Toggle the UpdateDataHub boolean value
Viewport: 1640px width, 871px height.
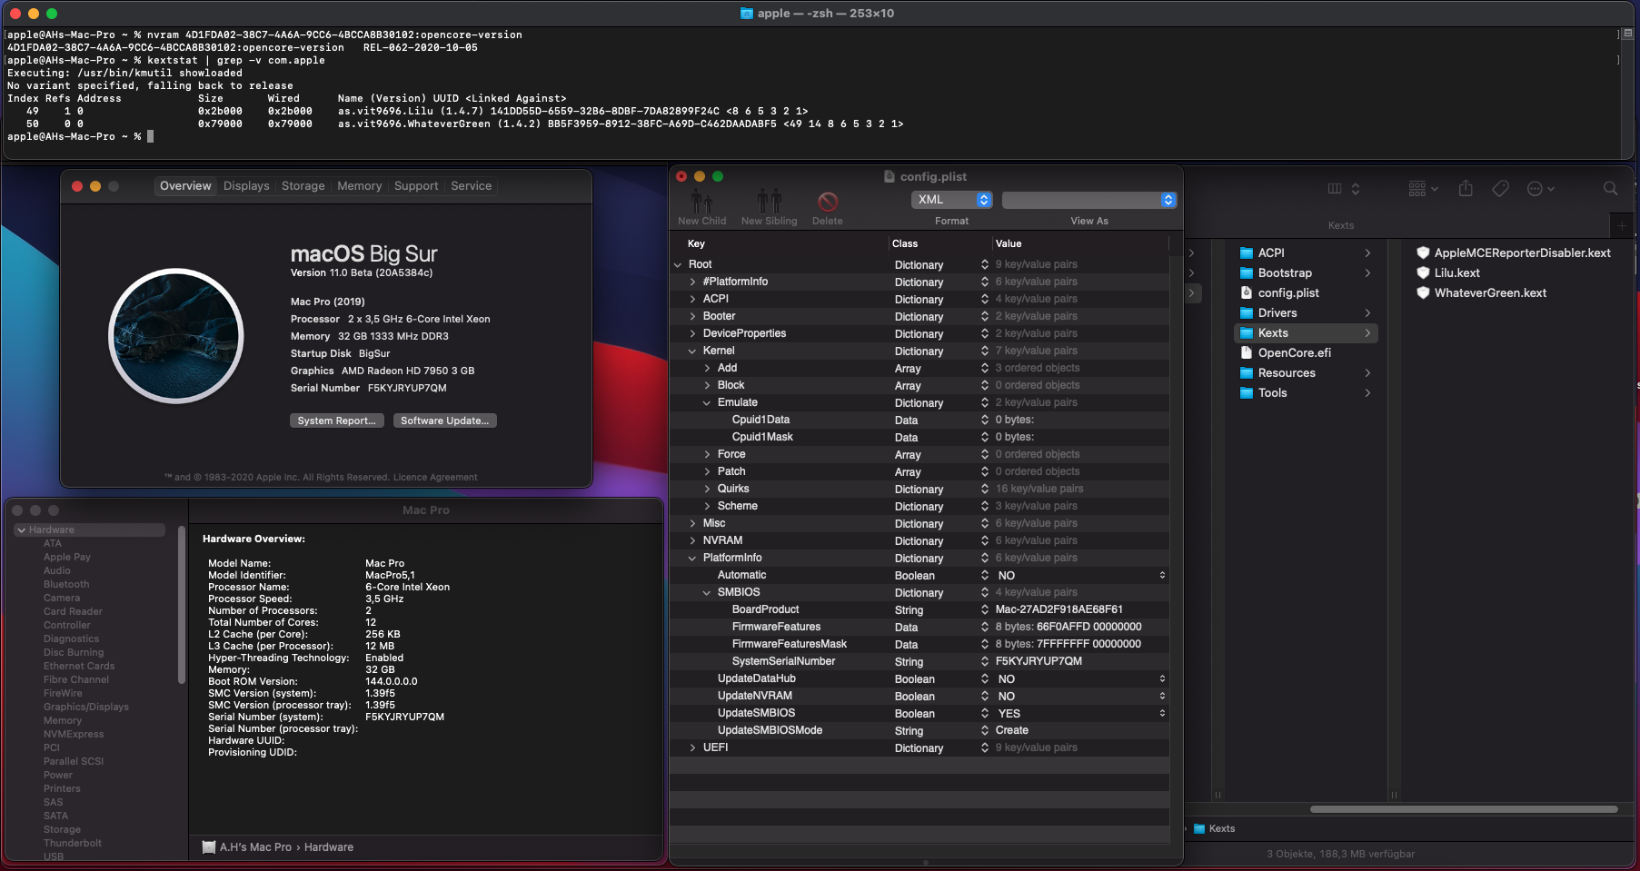pos(1162,679)
